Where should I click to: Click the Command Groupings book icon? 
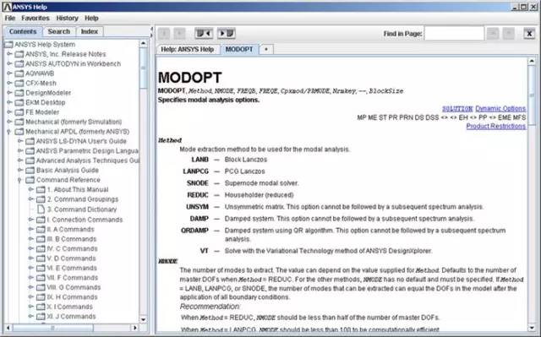click(x=41, y=199)
